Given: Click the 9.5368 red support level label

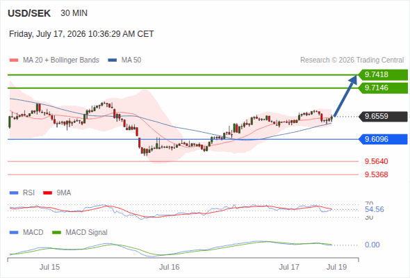Looking at the screenshot, I should point(376,174).
